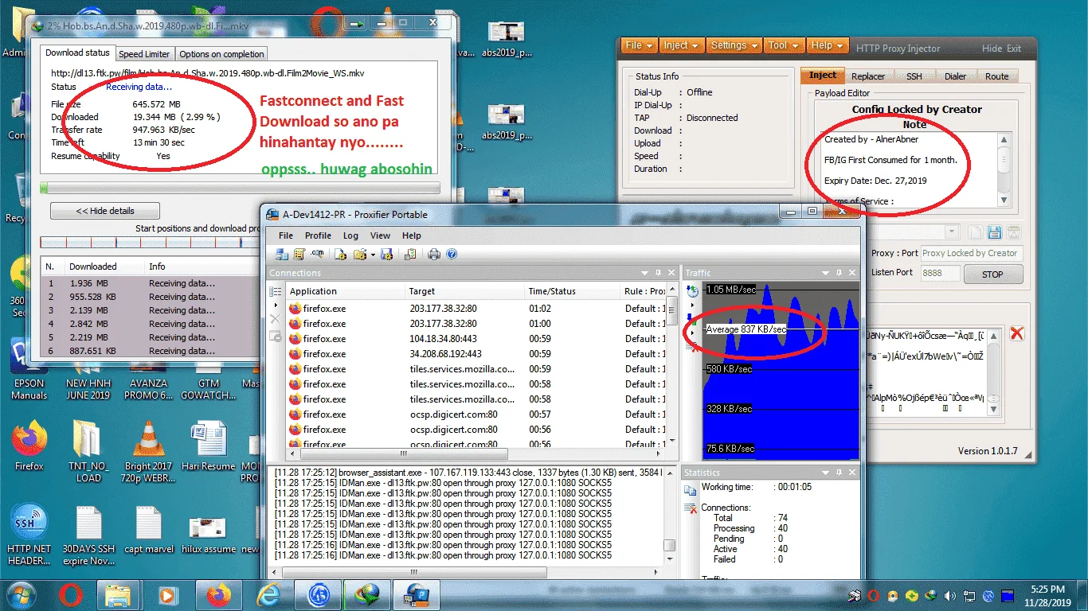Viewport: 1088px width, 611px height.
Task: Switch to the Inject tab
Action: coord(823,76)
